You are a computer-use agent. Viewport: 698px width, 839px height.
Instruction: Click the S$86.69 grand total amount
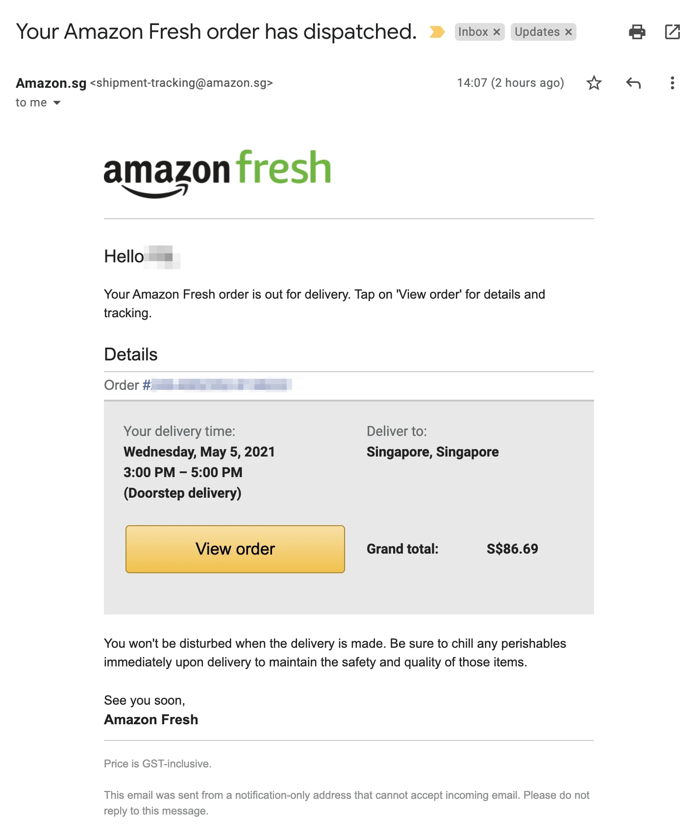coord(512,549)
